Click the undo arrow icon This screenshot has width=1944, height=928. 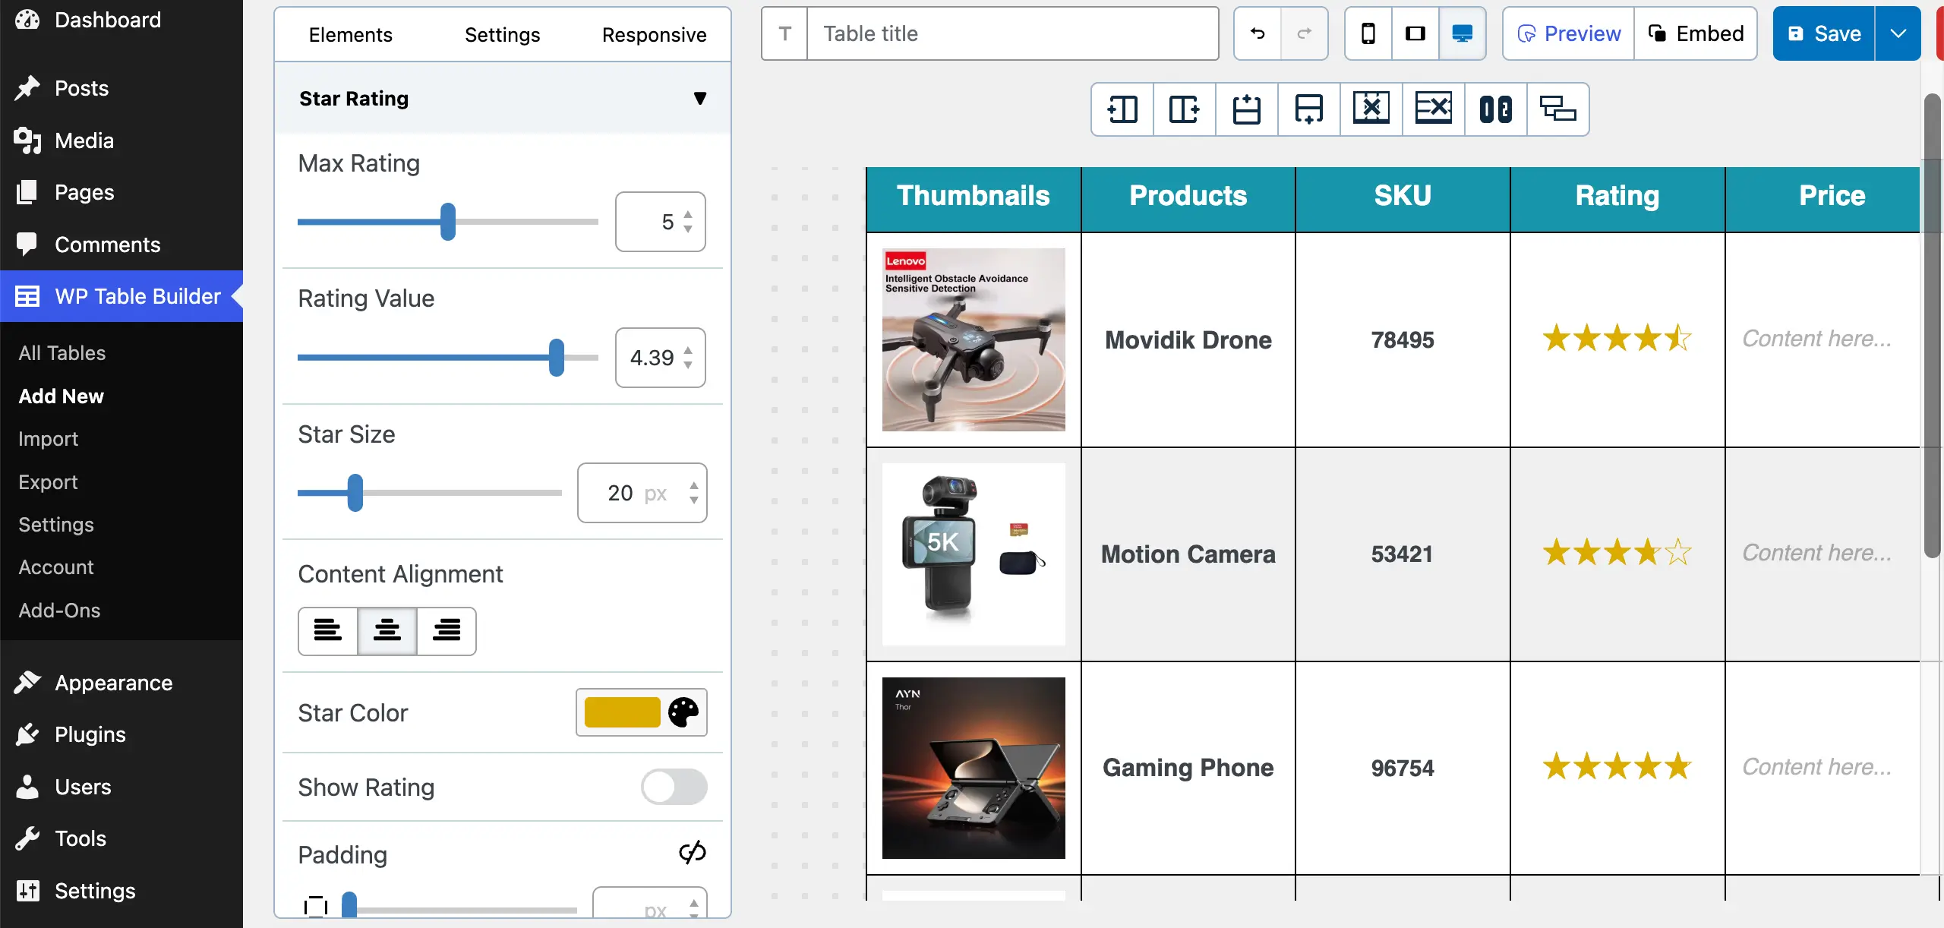pos(1258,33)
